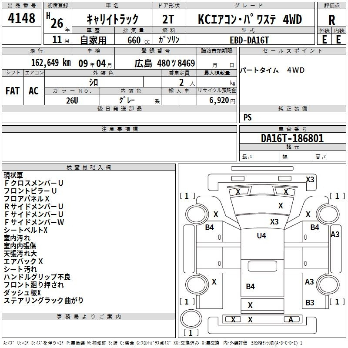Click the エアバック X inspector note
348x348 pixels.
[x=23, y=261]
